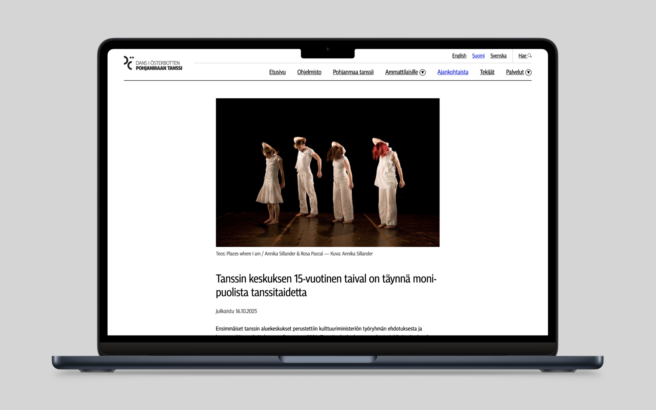The image size is (656, 410).
Task: Navigate to the Tekijät page
Action: click(x=487, y=72)
